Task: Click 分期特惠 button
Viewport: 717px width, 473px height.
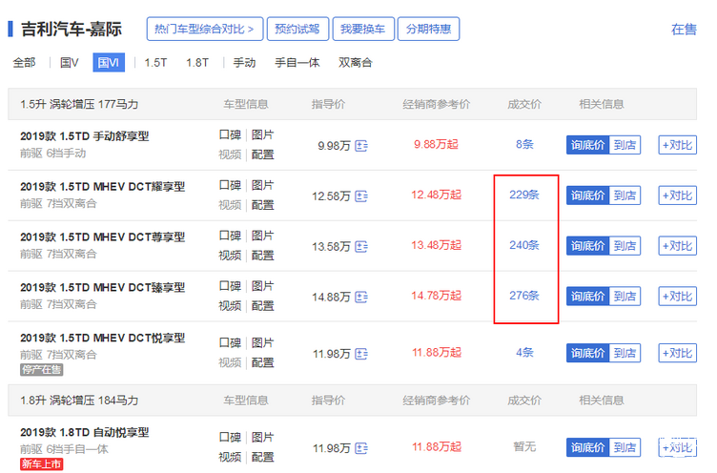Action: [x=428, y=29]
